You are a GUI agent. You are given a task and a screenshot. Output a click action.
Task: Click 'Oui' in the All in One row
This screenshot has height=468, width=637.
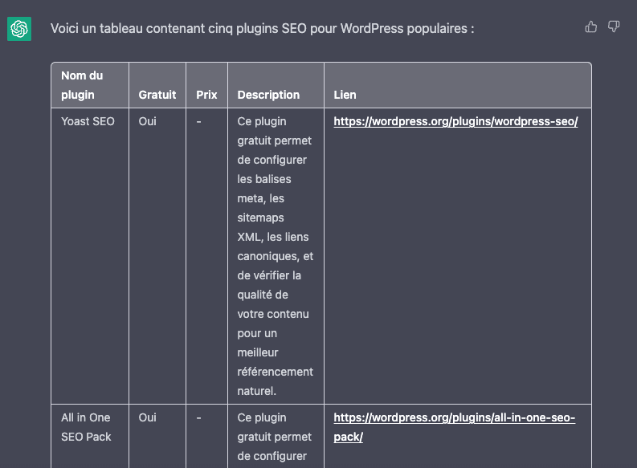point(147,418)
